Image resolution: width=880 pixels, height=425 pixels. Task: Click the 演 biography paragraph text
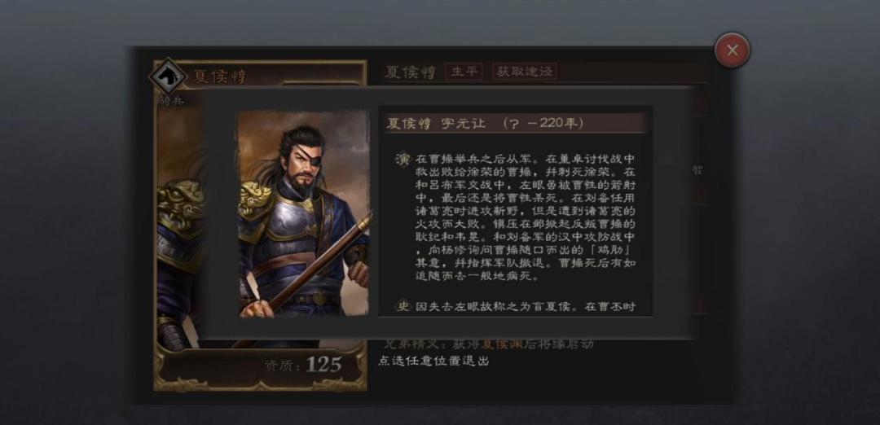(526, 217)
